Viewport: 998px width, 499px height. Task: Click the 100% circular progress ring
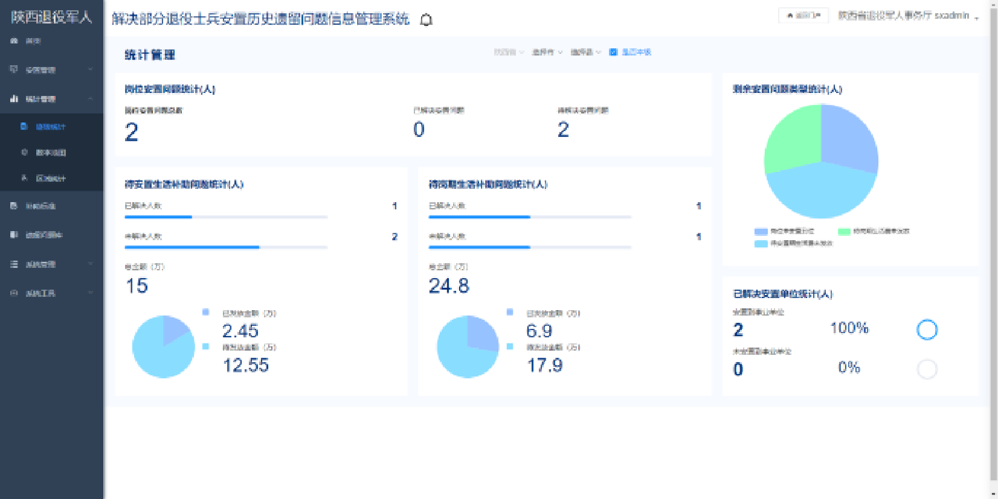(x=927, y=329)
